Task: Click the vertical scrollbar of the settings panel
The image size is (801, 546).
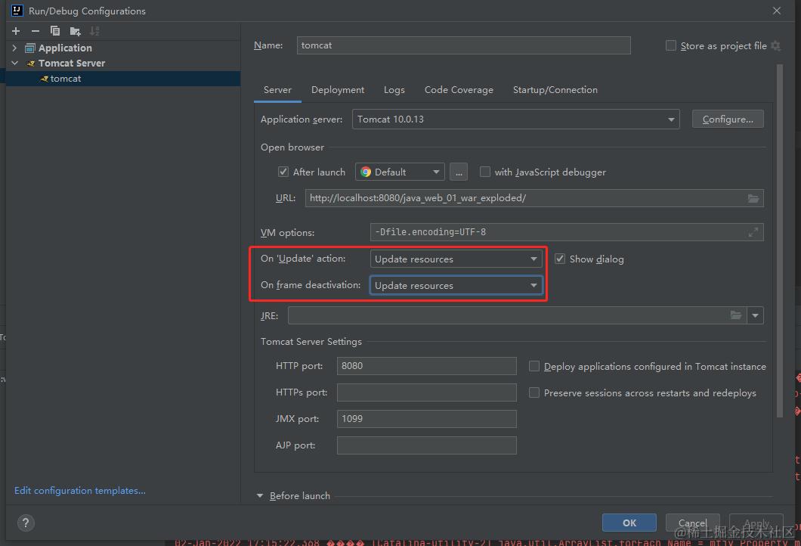Action: 780,240
